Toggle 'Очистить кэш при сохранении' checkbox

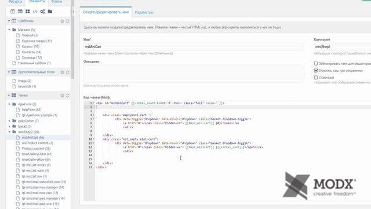pyautogui.click(x=315, y=70)
